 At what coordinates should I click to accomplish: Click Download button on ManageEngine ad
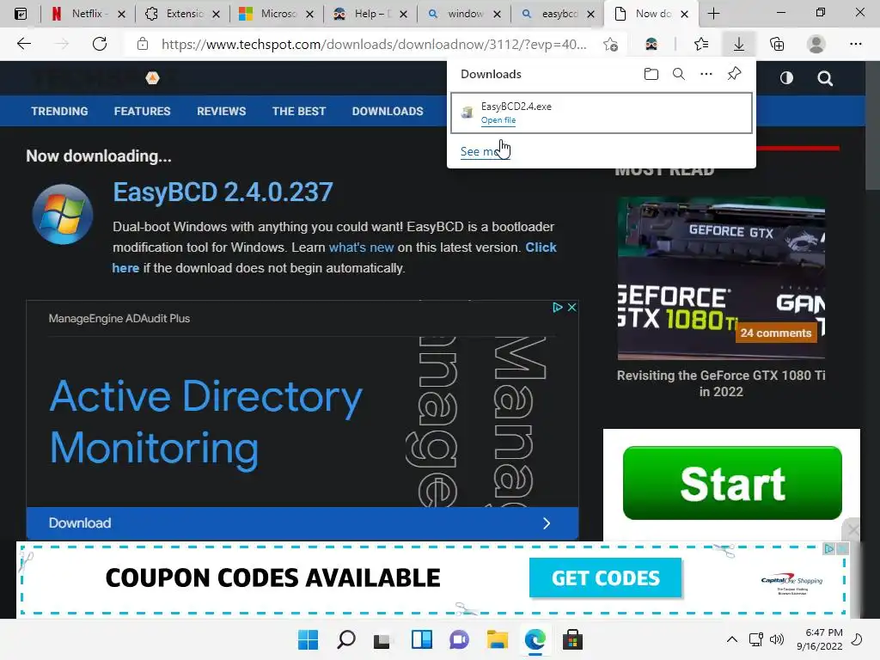click(302, 523)
